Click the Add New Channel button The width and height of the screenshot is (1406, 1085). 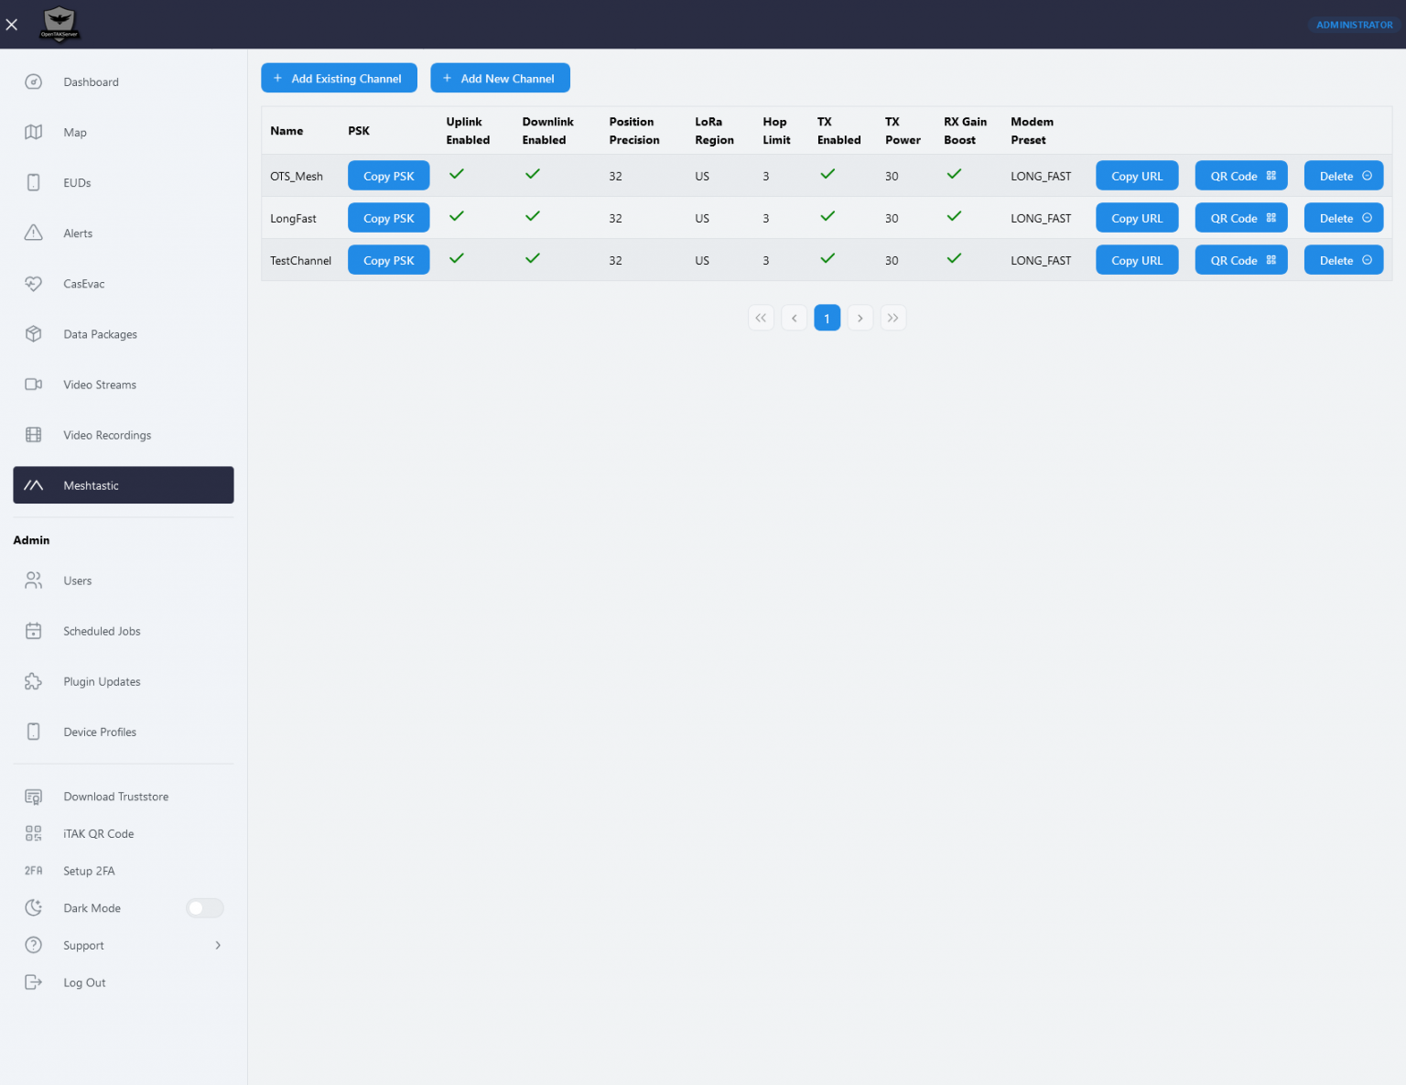pyautogui.click(x=500, y=78)
